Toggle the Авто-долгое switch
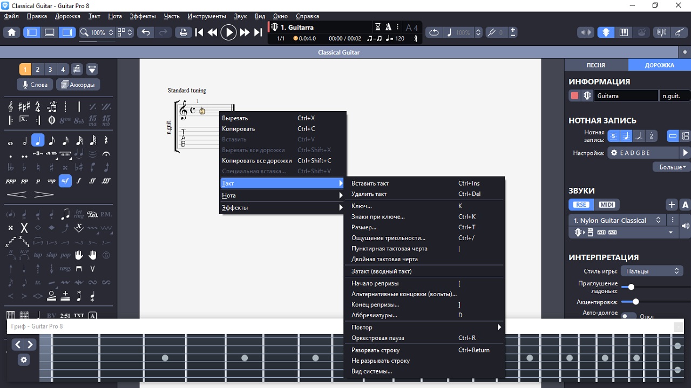691x388 pixels. click(628, 316)
